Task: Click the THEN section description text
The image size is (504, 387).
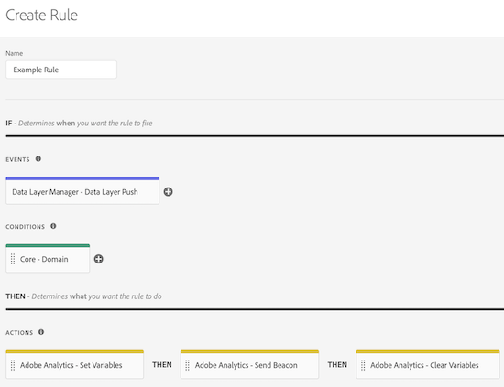Action: pyautogui.click(x=83, y=296)
